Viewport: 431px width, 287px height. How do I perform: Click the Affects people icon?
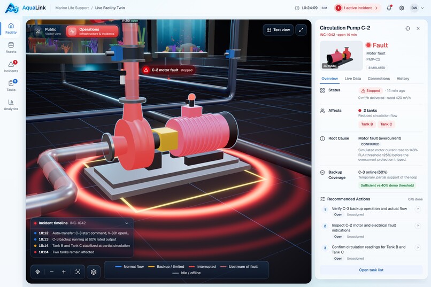tap(322, 111)
